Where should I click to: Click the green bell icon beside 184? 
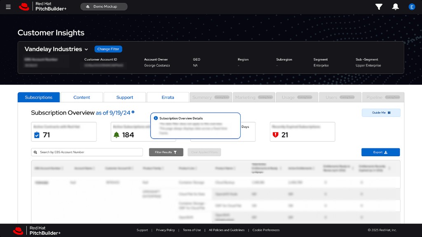(x=117, y=135)
